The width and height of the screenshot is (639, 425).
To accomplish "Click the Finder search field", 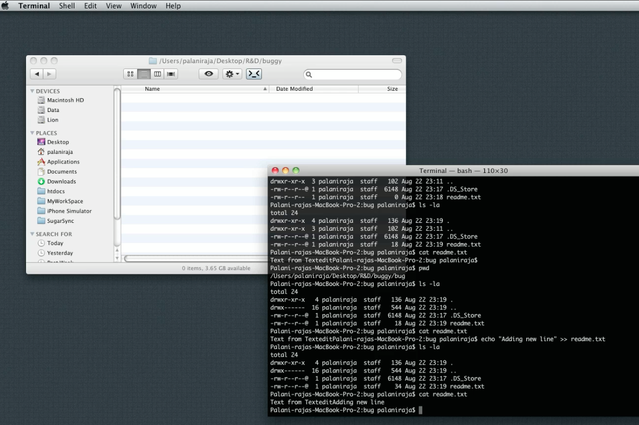I will click(x=353, y=75).
